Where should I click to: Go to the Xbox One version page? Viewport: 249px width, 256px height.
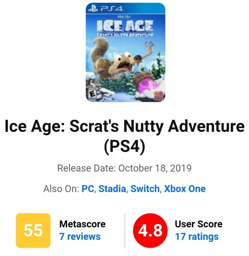click(185, 188)
